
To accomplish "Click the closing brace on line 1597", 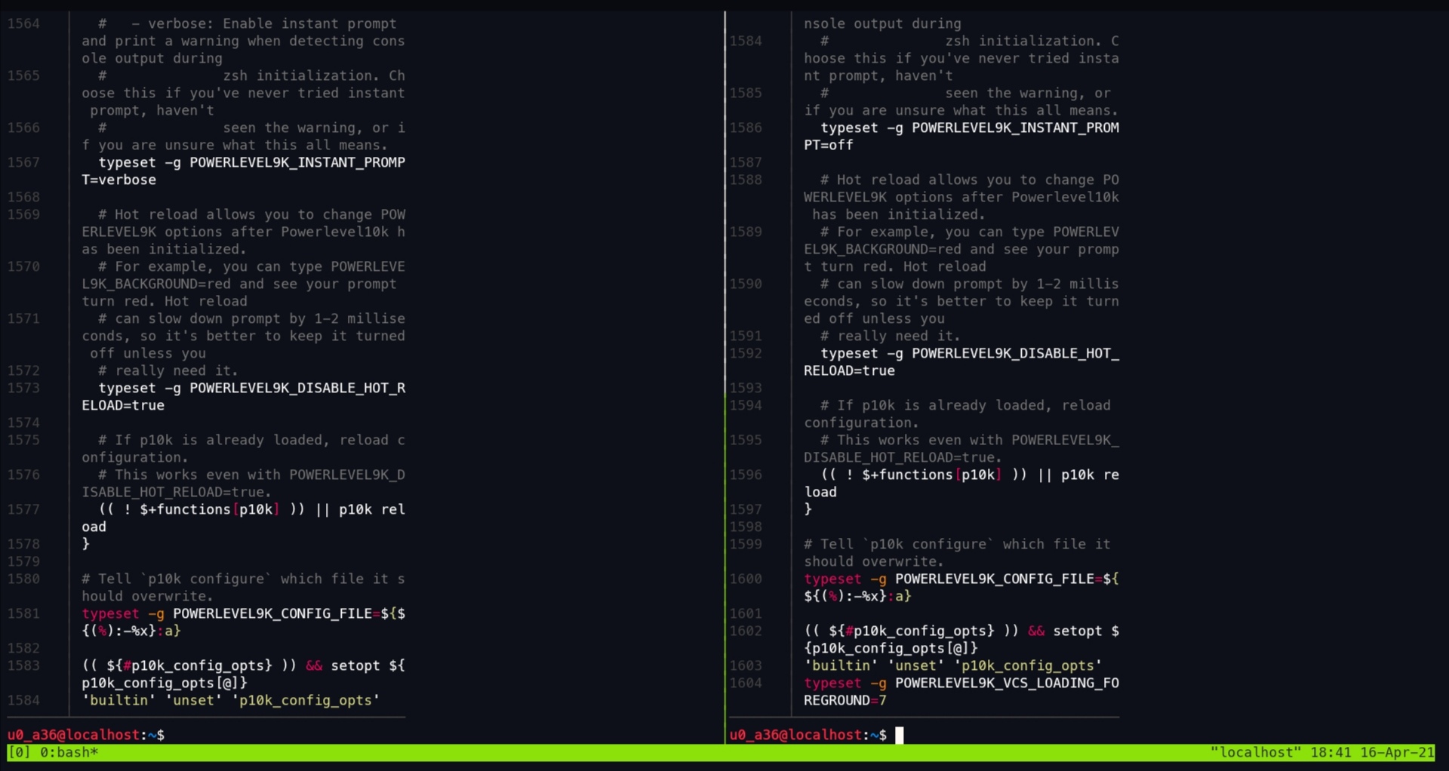I will click(808, 509).
